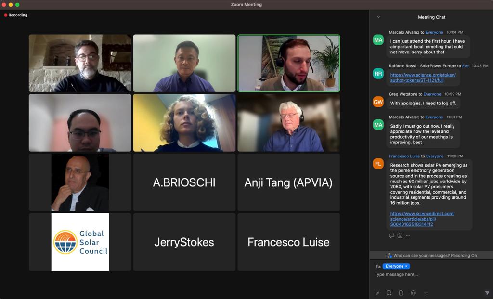Screen dimensions: 493x299
Task: Click the Raffaele Rossi RR avatar
Action: coord(378,73)
